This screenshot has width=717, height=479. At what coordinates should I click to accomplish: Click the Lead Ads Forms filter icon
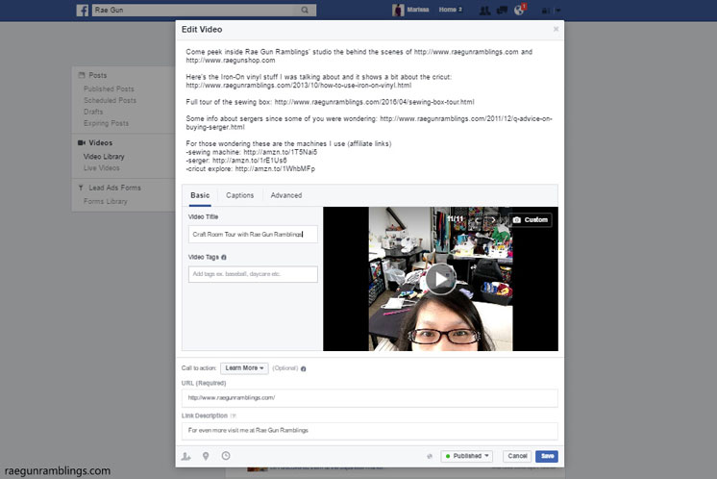(x=81, y=188)
